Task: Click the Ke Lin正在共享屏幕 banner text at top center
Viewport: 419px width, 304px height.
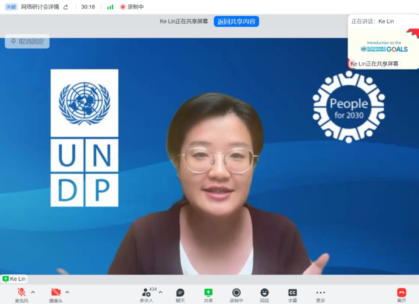Action: point(184,21)
